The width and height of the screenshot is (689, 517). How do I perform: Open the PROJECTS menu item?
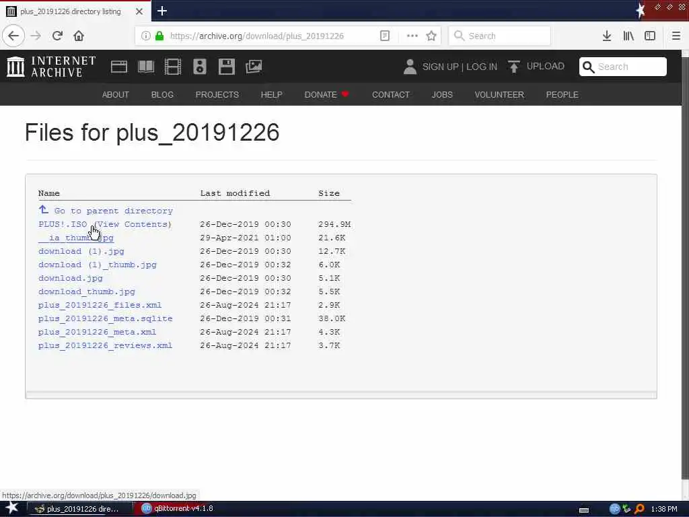point(217,94)
